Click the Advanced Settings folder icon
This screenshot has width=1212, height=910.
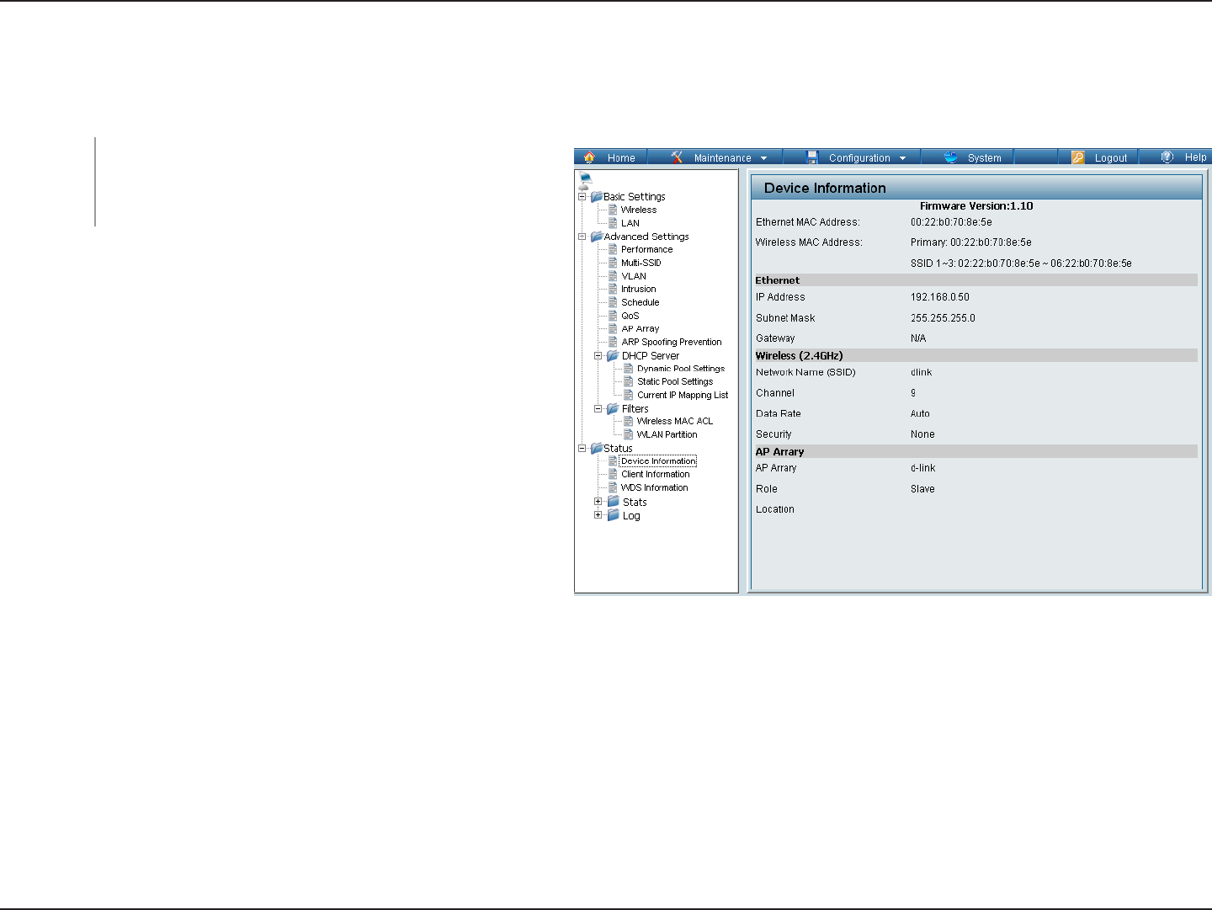tap(597, 237)
